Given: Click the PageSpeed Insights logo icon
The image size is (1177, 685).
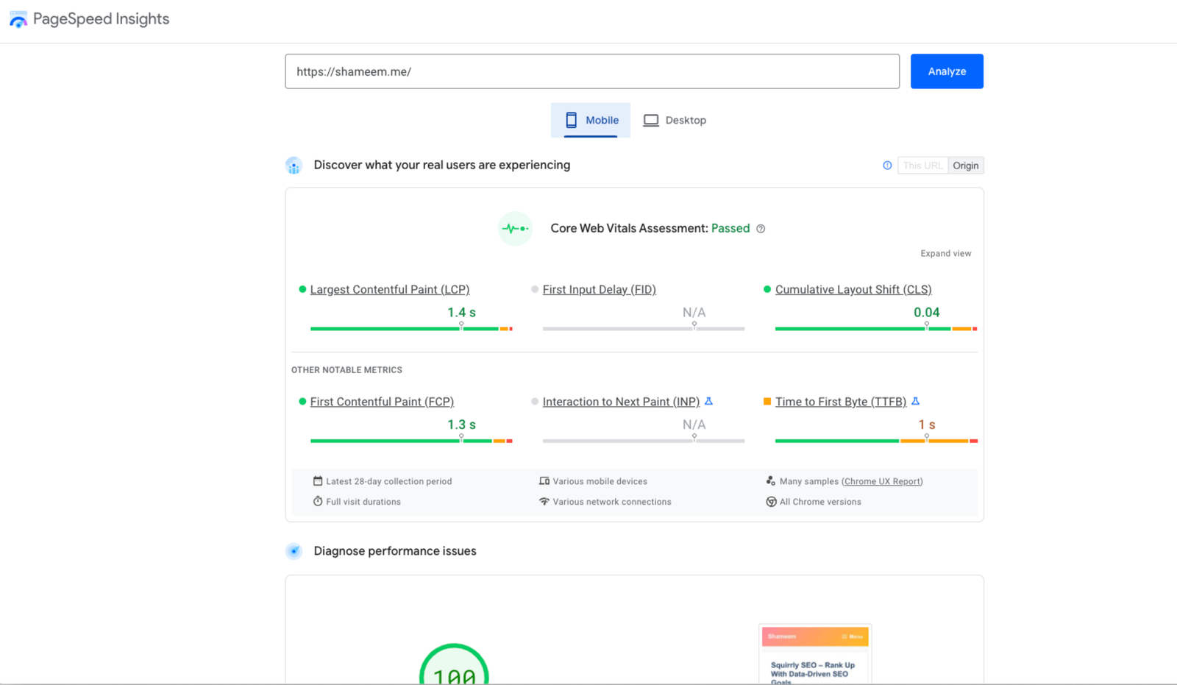Looking at the screenshot, I should pos(18,20).
